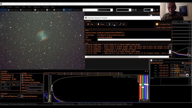
Task: Click the Stop button in Sequencer Progress
Action: [90, 24]
